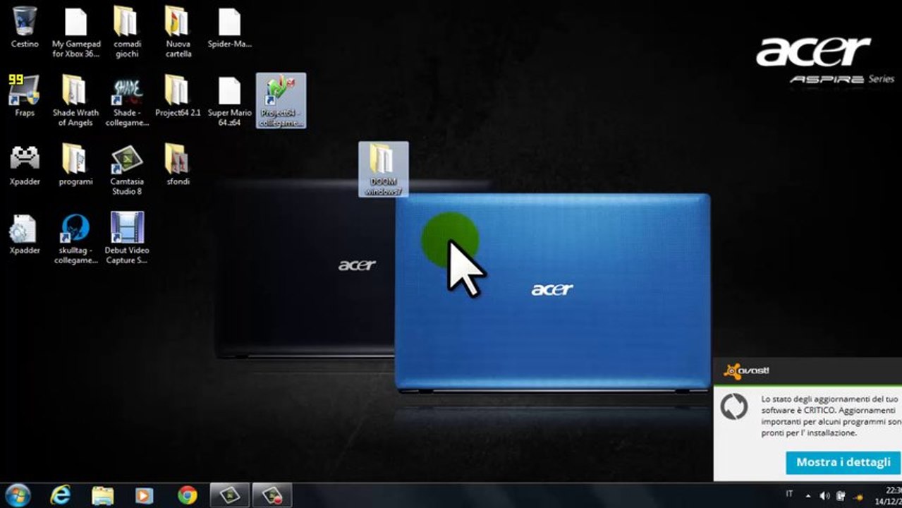Launch Xpadder with the gamepad face icon
The image size is (902, 508).
pos(25,164)
